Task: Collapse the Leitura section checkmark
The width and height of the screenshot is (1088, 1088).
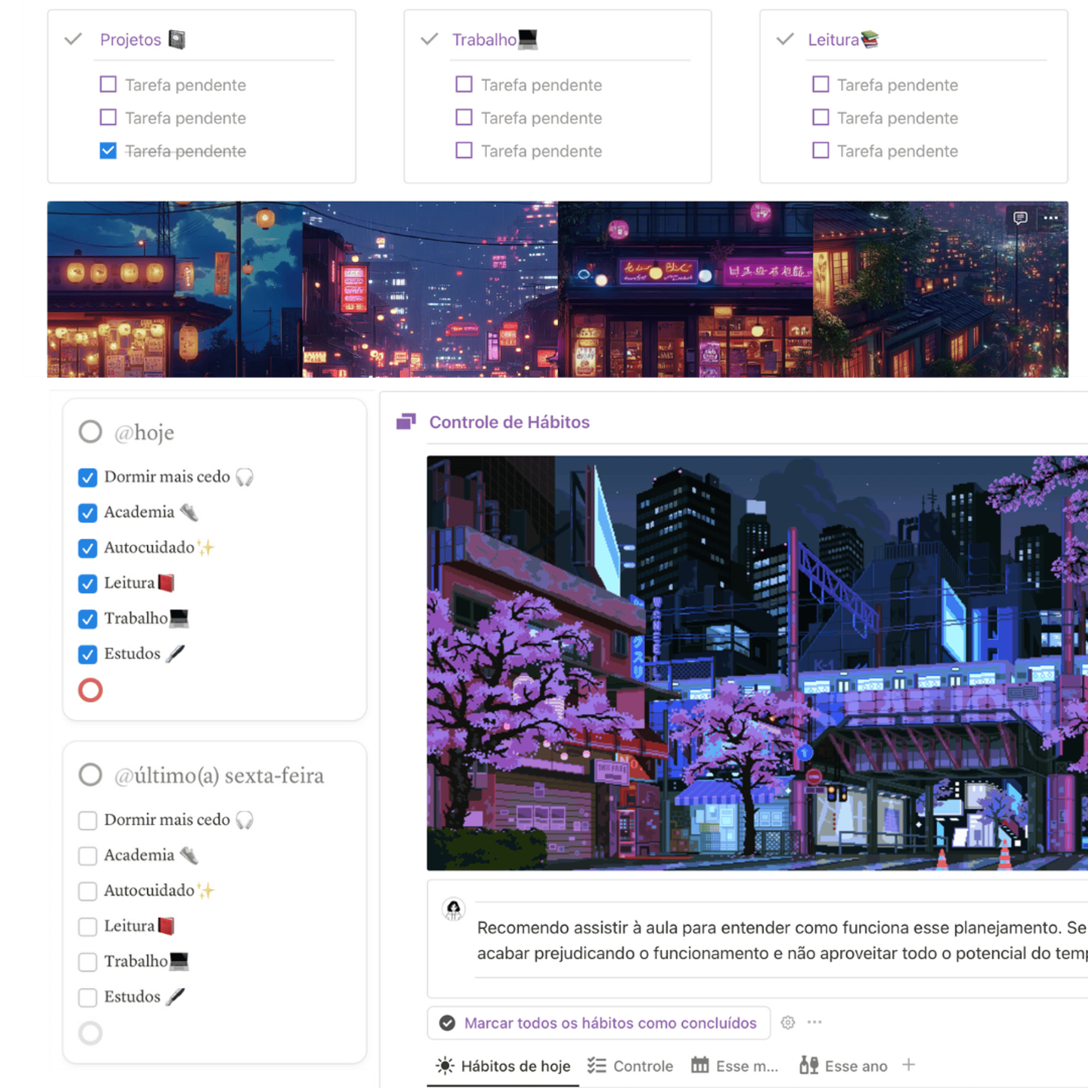Action: tap(785, 40)
